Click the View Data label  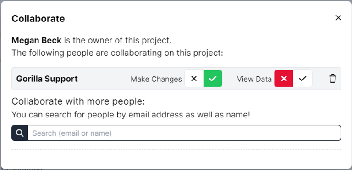point(254,79)
